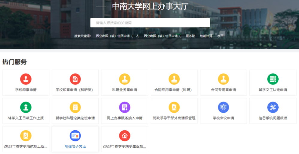
Task: Open the wrench icon for 信息系统问题反馈
Action: pos(273,107)
